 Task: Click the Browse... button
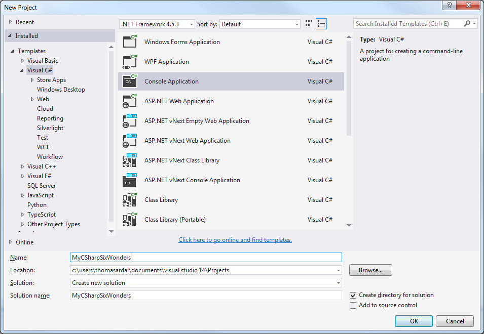[x=370, y=270]
